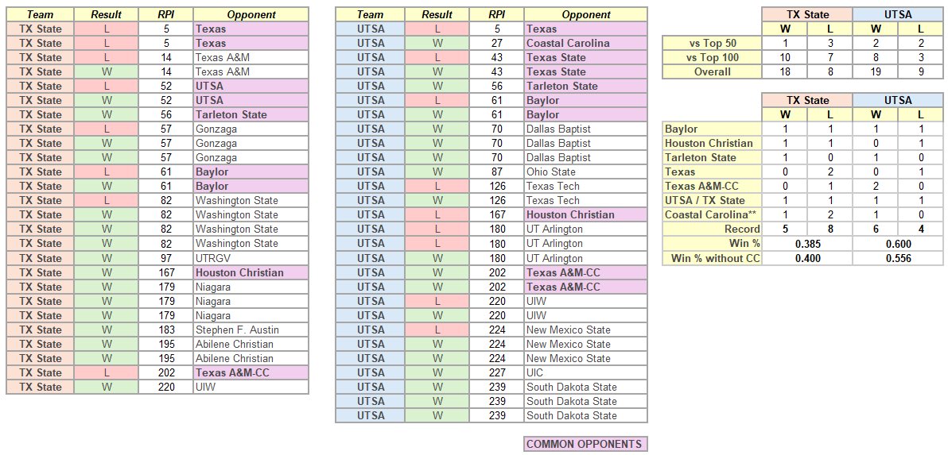This screenshot has width=948, height=455.
Task: Select the COMMON OPPONENTS legend cell
Action: point(585,444)
